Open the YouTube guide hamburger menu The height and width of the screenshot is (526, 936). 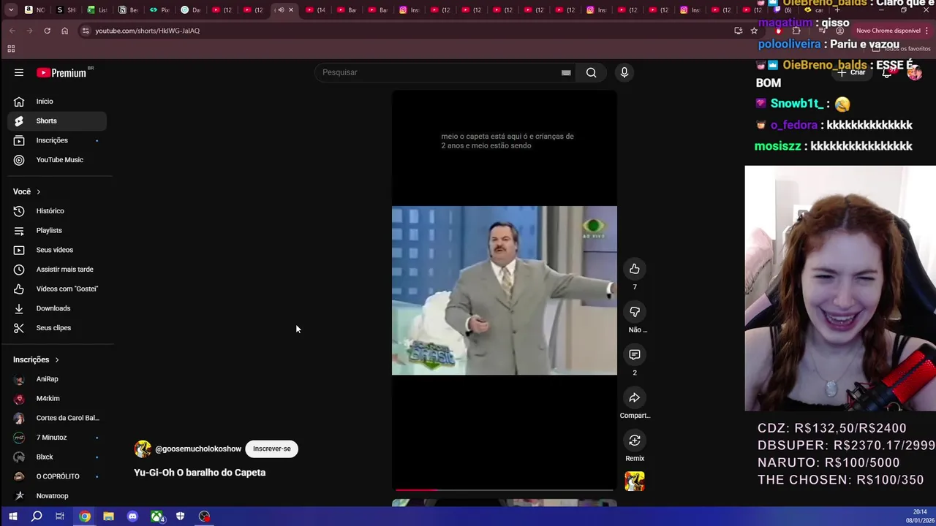click(x=19, y=72)
